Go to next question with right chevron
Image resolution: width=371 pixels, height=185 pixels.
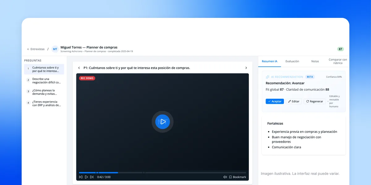click(246, 68)
